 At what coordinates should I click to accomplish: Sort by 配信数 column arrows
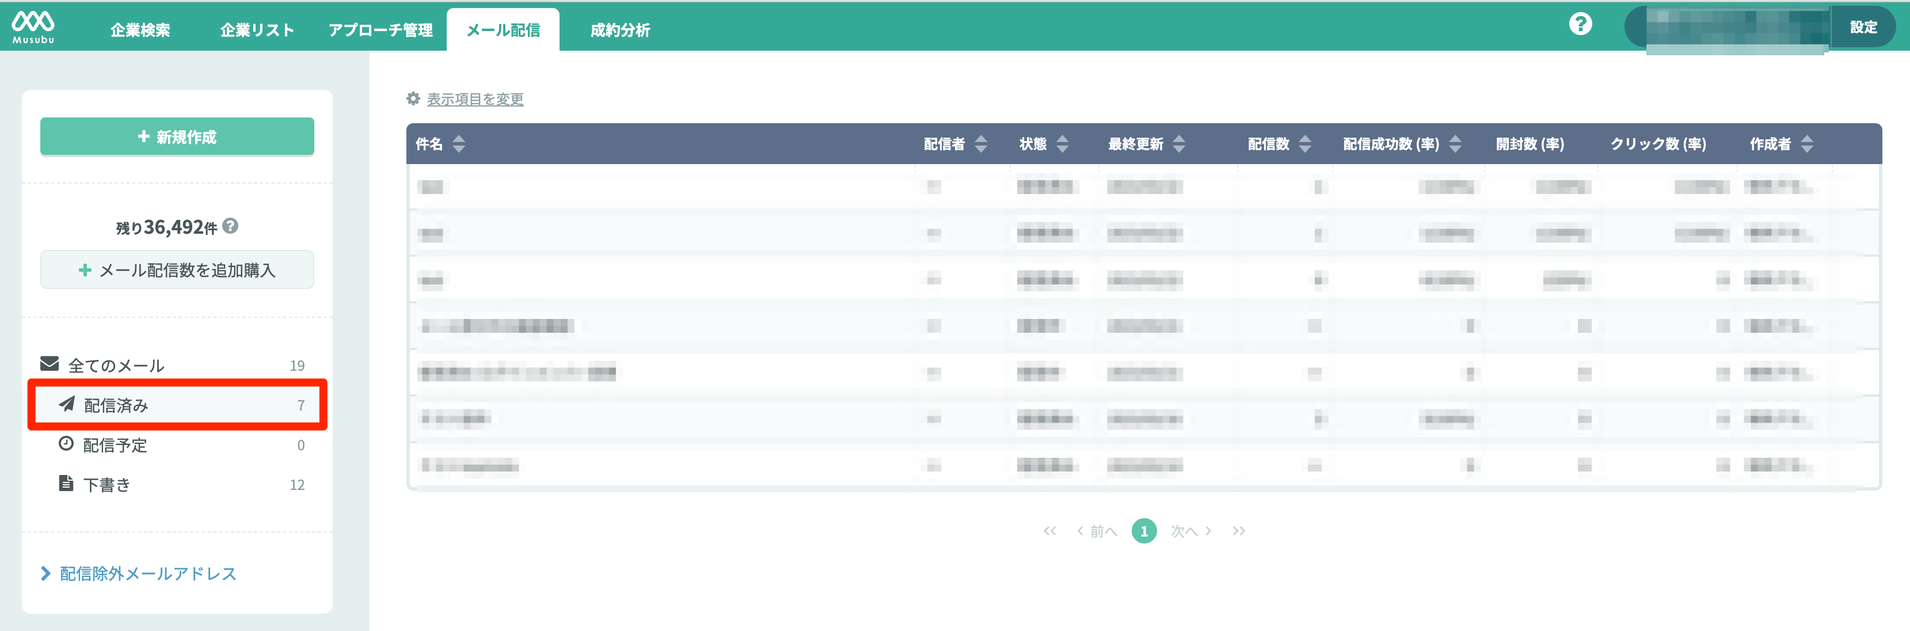click(x=1305, y=144)
